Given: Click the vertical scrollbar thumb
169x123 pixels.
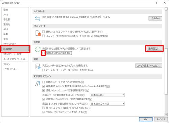Looking at the screenshot, I should 166,71.
